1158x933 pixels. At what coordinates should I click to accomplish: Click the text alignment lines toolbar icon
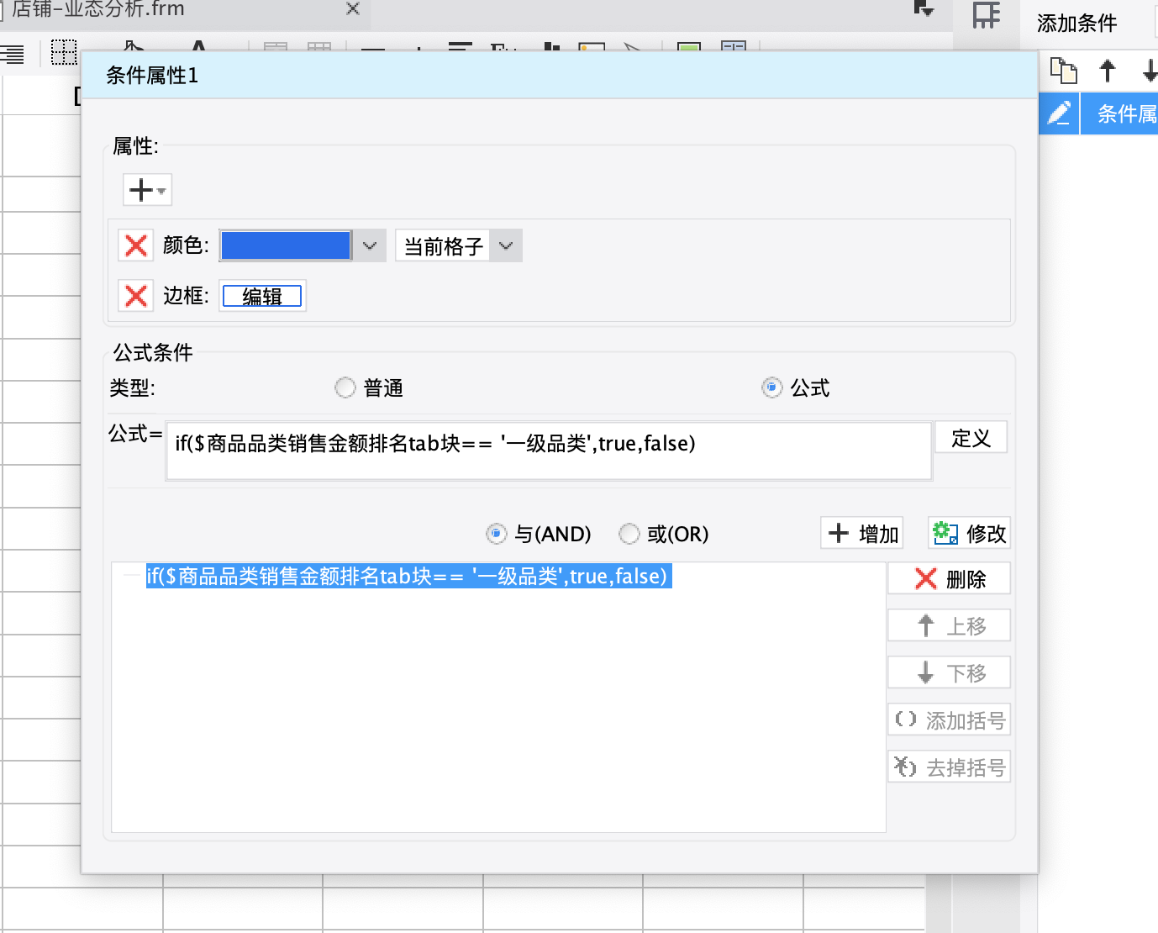13,55
